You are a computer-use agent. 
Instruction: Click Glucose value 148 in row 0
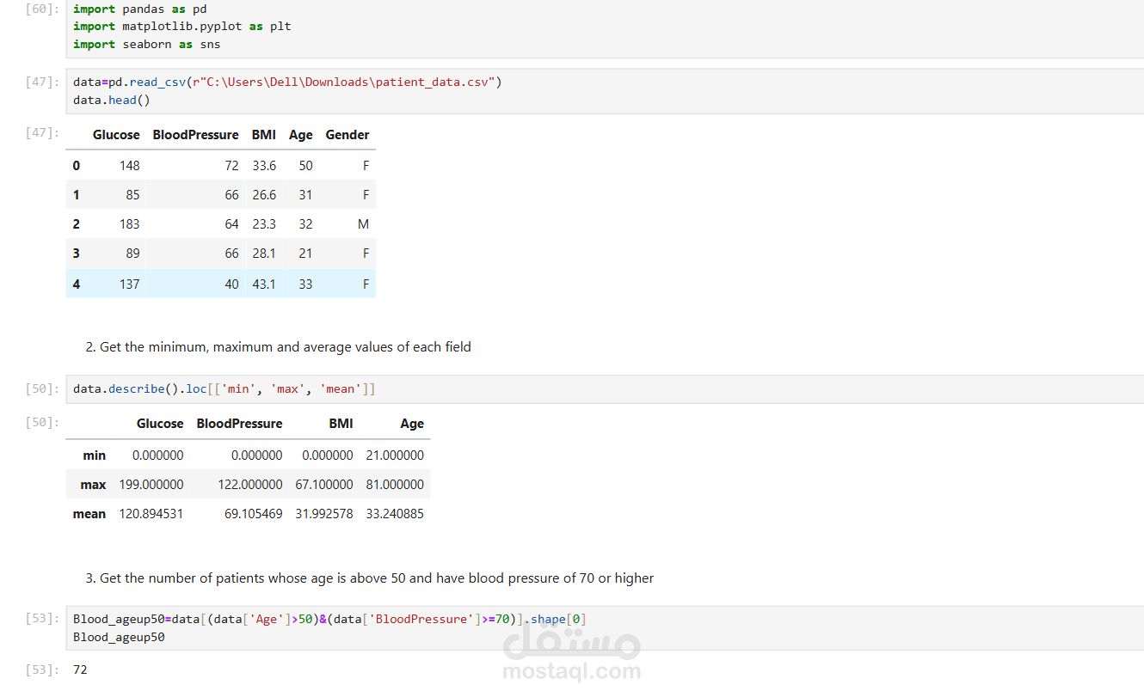tap(129, 166)
